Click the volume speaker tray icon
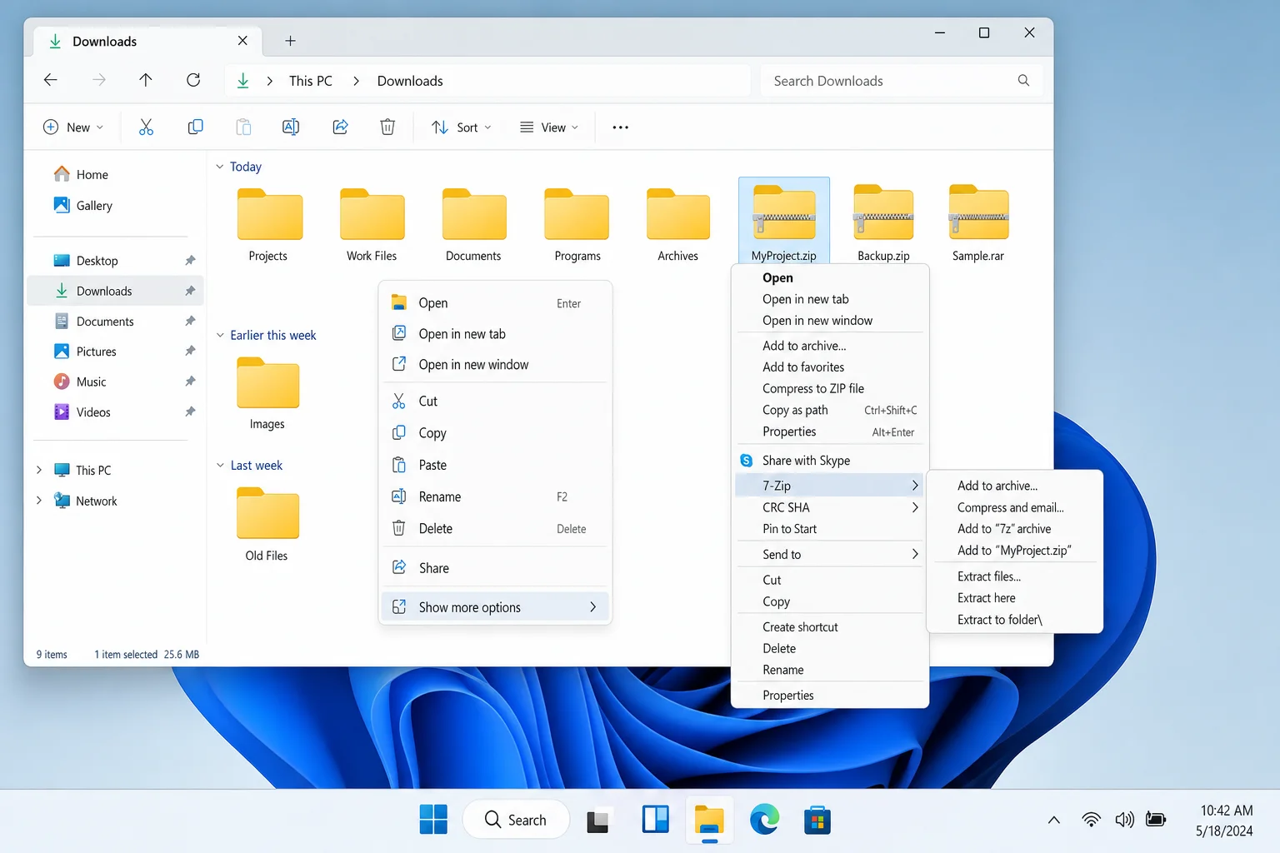This screenshot has width=1280, height=853. 1124,820
